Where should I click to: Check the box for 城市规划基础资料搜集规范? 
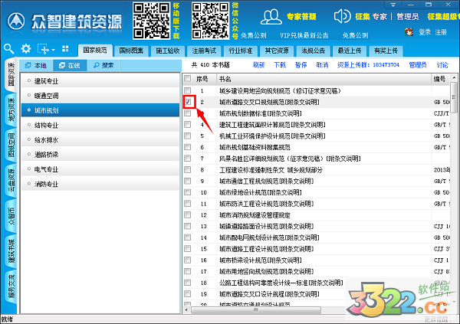(x=188, y=147)
